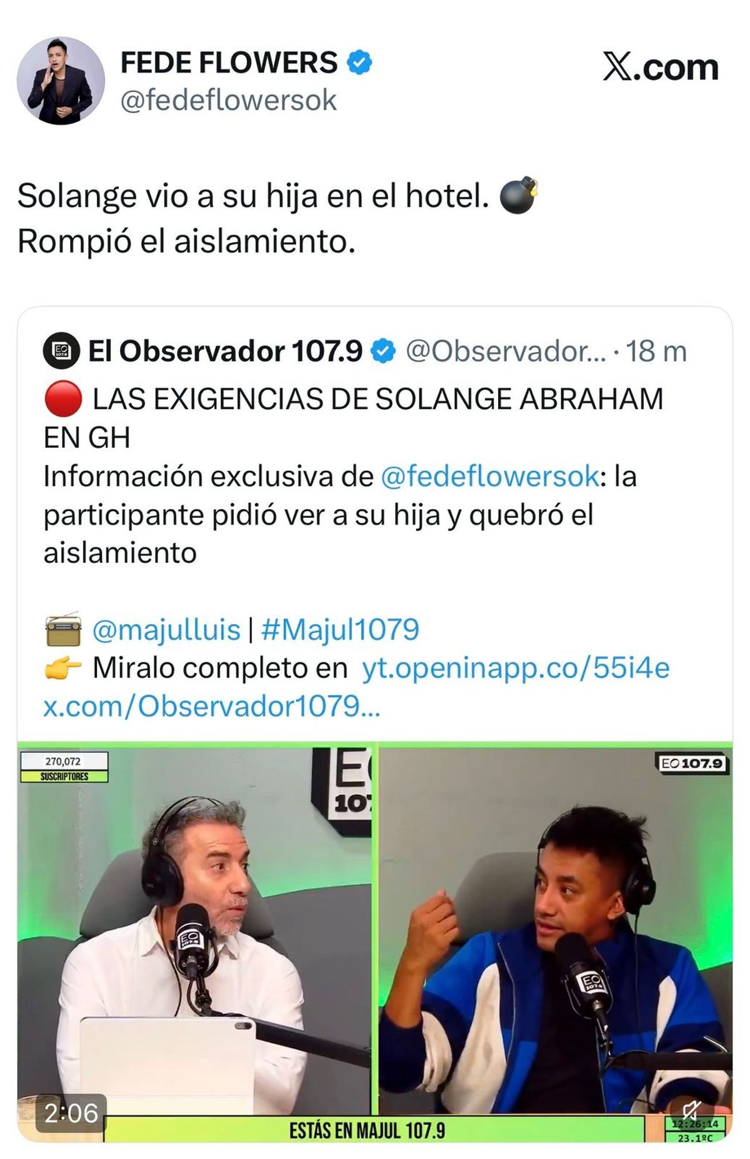Image resolution: width=750 pixels, height=1159 pixels.
Task: Tap the X.com logo
Action: [x=661, y=67]
